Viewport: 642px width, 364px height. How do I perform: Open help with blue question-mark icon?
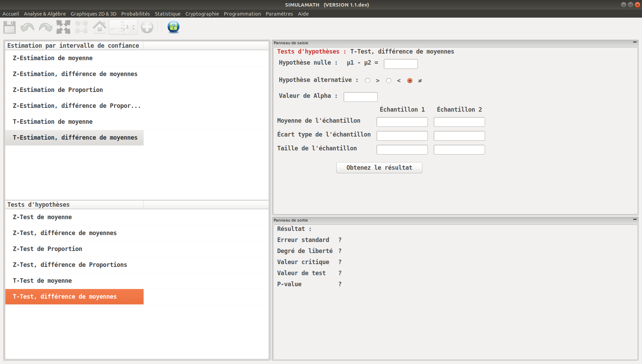(x=173, y=27)
